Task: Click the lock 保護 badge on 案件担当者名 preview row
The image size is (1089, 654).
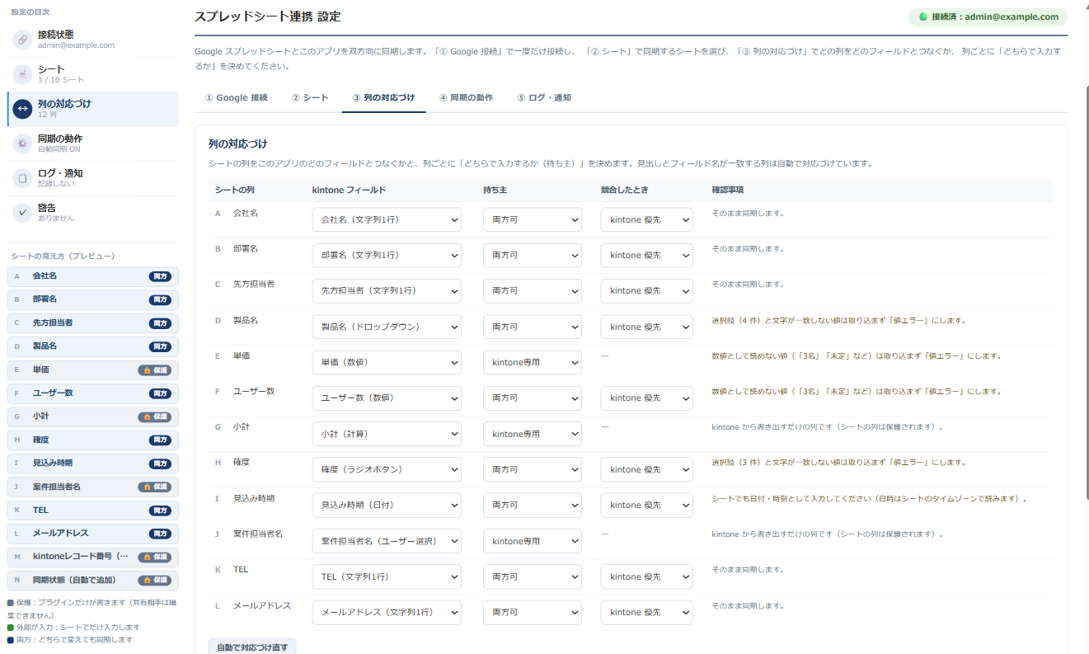Action: pyautogui.click(x=154, y=487)
